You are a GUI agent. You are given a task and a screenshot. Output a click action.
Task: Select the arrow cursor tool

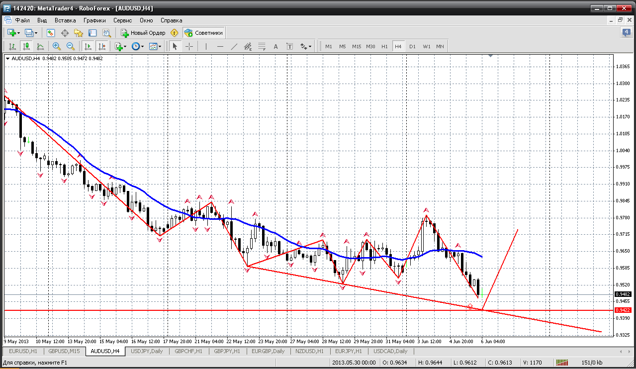pyautogui.click(x=175, y=46)
